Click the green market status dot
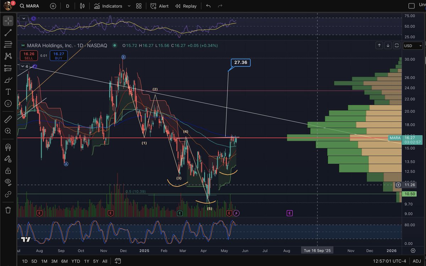Viewport: 426px width, 266px height. point(114,45)
